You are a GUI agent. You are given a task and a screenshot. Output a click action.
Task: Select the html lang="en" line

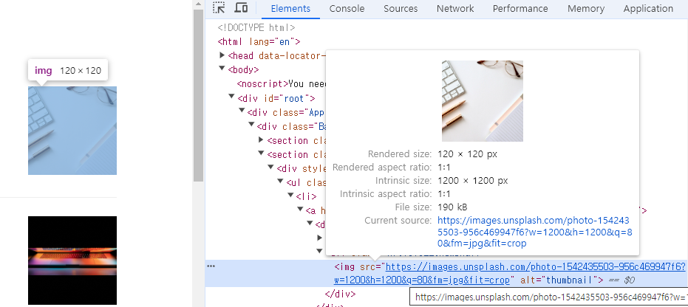click(259, 41)
